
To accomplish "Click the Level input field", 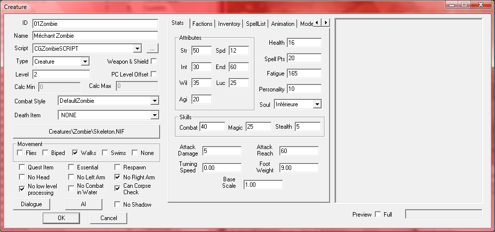I will pyautogui.click(x=61, y=75).
